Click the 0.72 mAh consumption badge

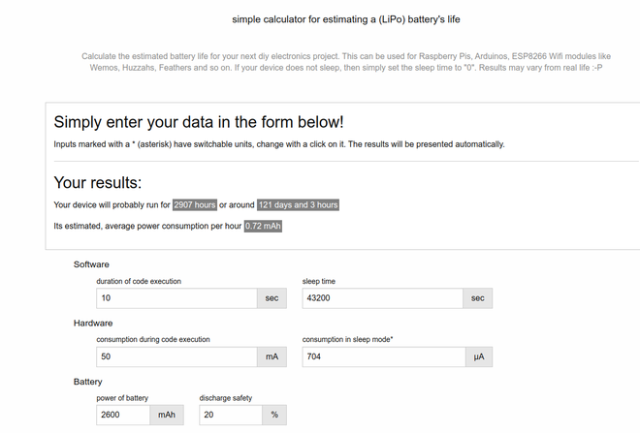click(x=263, y=226)
